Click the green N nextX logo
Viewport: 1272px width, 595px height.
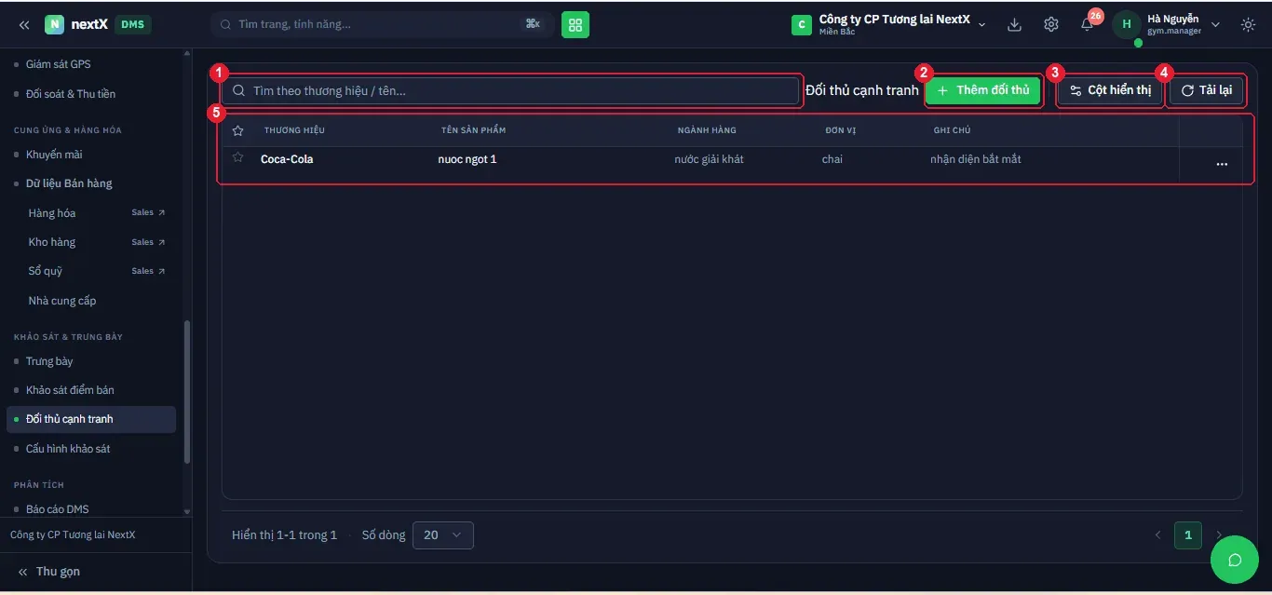(55, 24)
